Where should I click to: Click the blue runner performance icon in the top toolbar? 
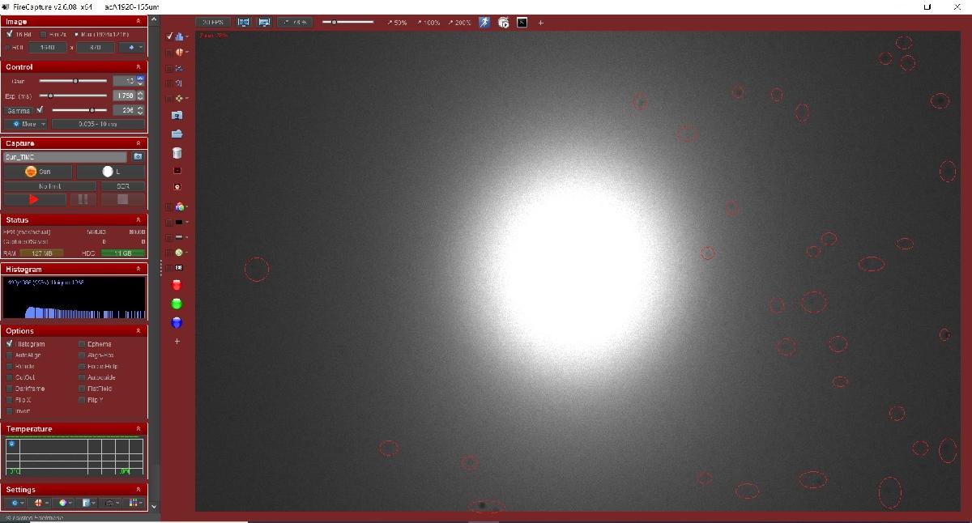(484, 23)
